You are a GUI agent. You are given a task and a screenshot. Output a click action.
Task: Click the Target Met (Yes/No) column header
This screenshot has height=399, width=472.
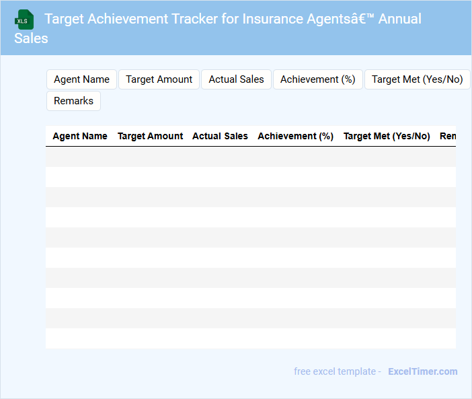point(387,136)
